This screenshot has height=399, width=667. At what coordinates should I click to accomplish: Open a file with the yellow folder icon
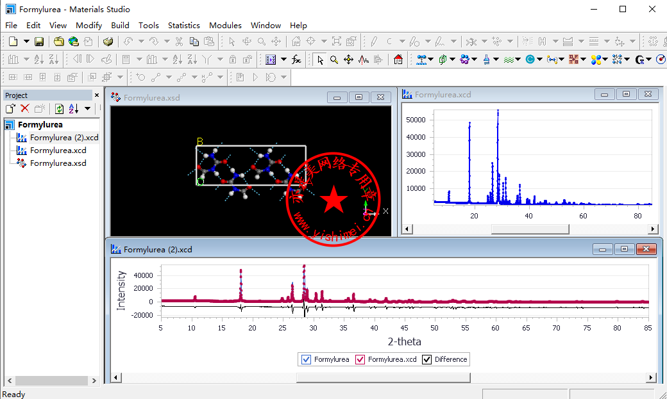click(x=59, y=41)
